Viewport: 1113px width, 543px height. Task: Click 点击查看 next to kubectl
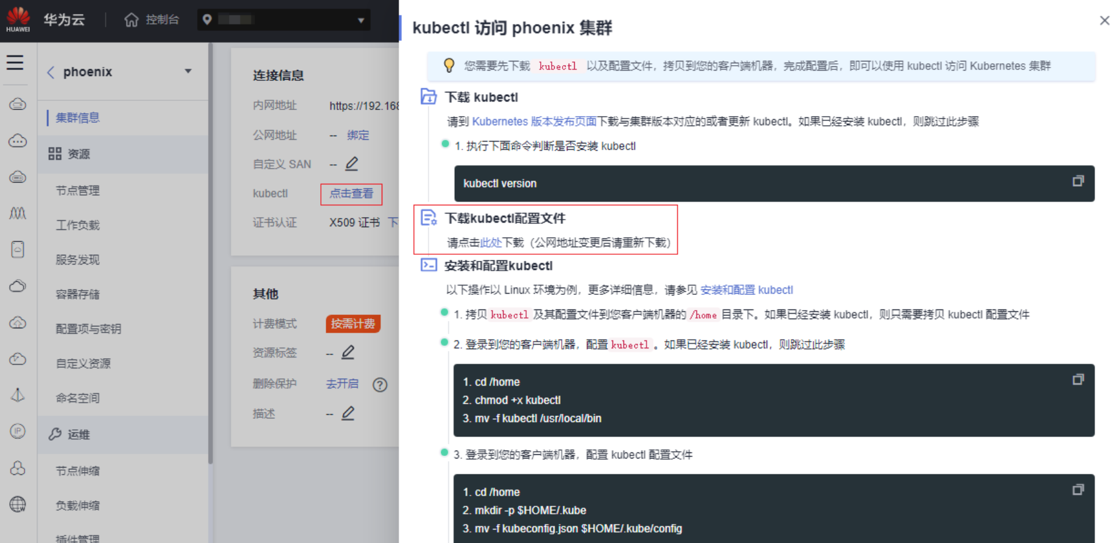tap(351, 194)
